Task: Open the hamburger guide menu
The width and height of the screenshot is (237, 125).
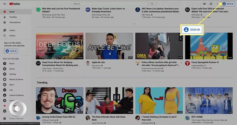Action: tap(5, 4)
